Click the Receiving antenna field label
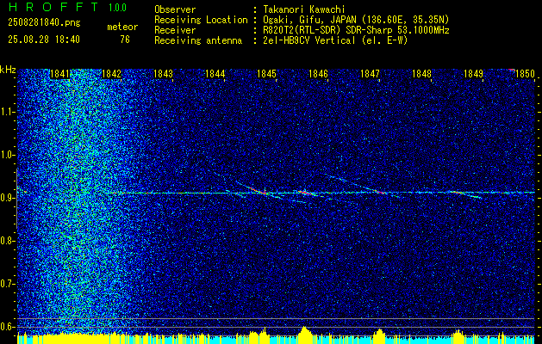The image size is (542, 344). tap(198, 40)
